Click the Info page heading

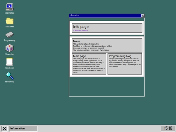tap(81, 27)
